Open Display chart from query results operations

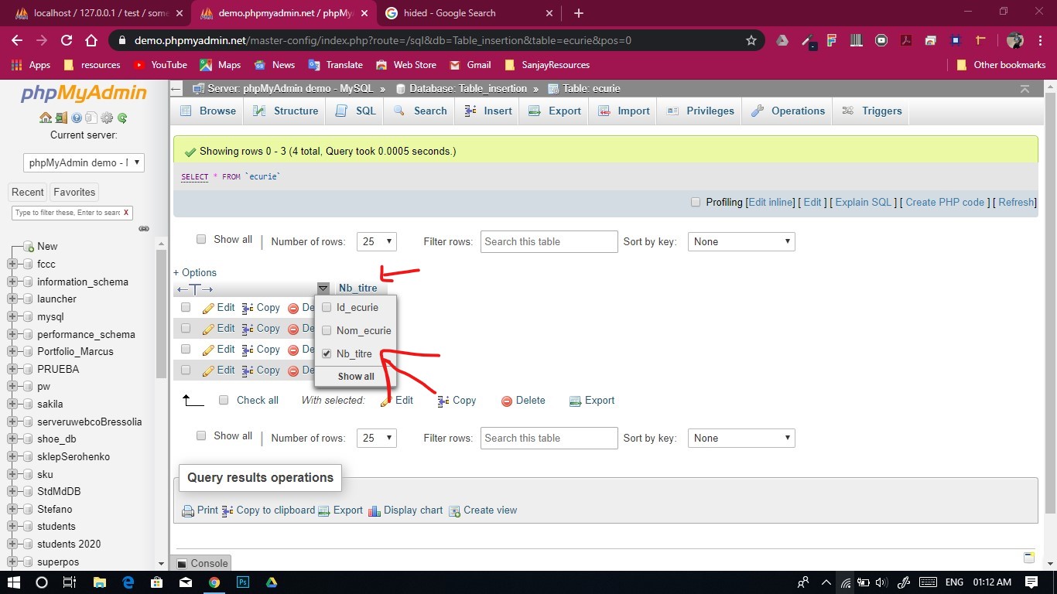tap(375, 510)
